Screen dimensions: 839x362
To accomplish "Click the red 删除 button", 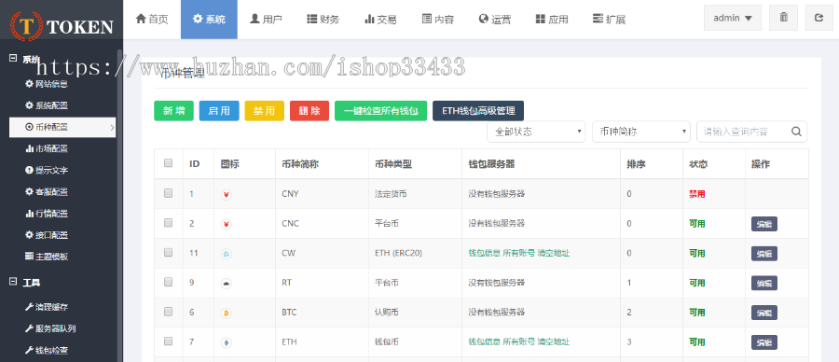I will (x=309, y=111).
